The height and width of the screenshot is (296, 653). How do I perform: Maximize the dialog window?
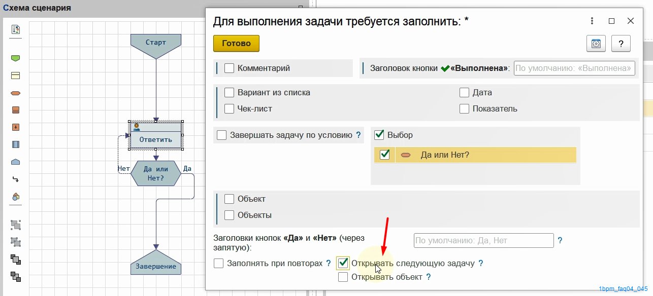point(611,21)
